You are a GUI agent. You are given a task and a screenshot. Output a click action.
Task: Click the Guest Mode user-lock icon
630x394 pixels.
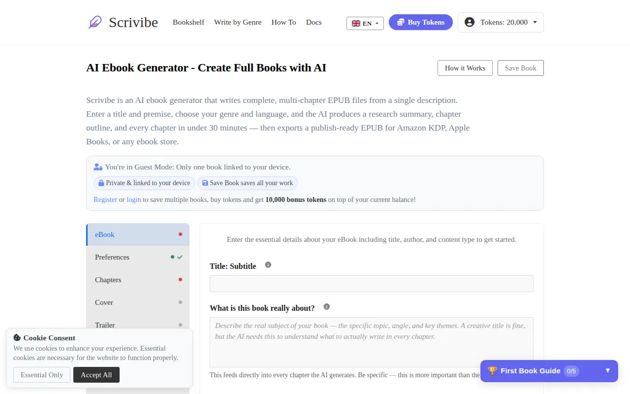pos(98,167)
